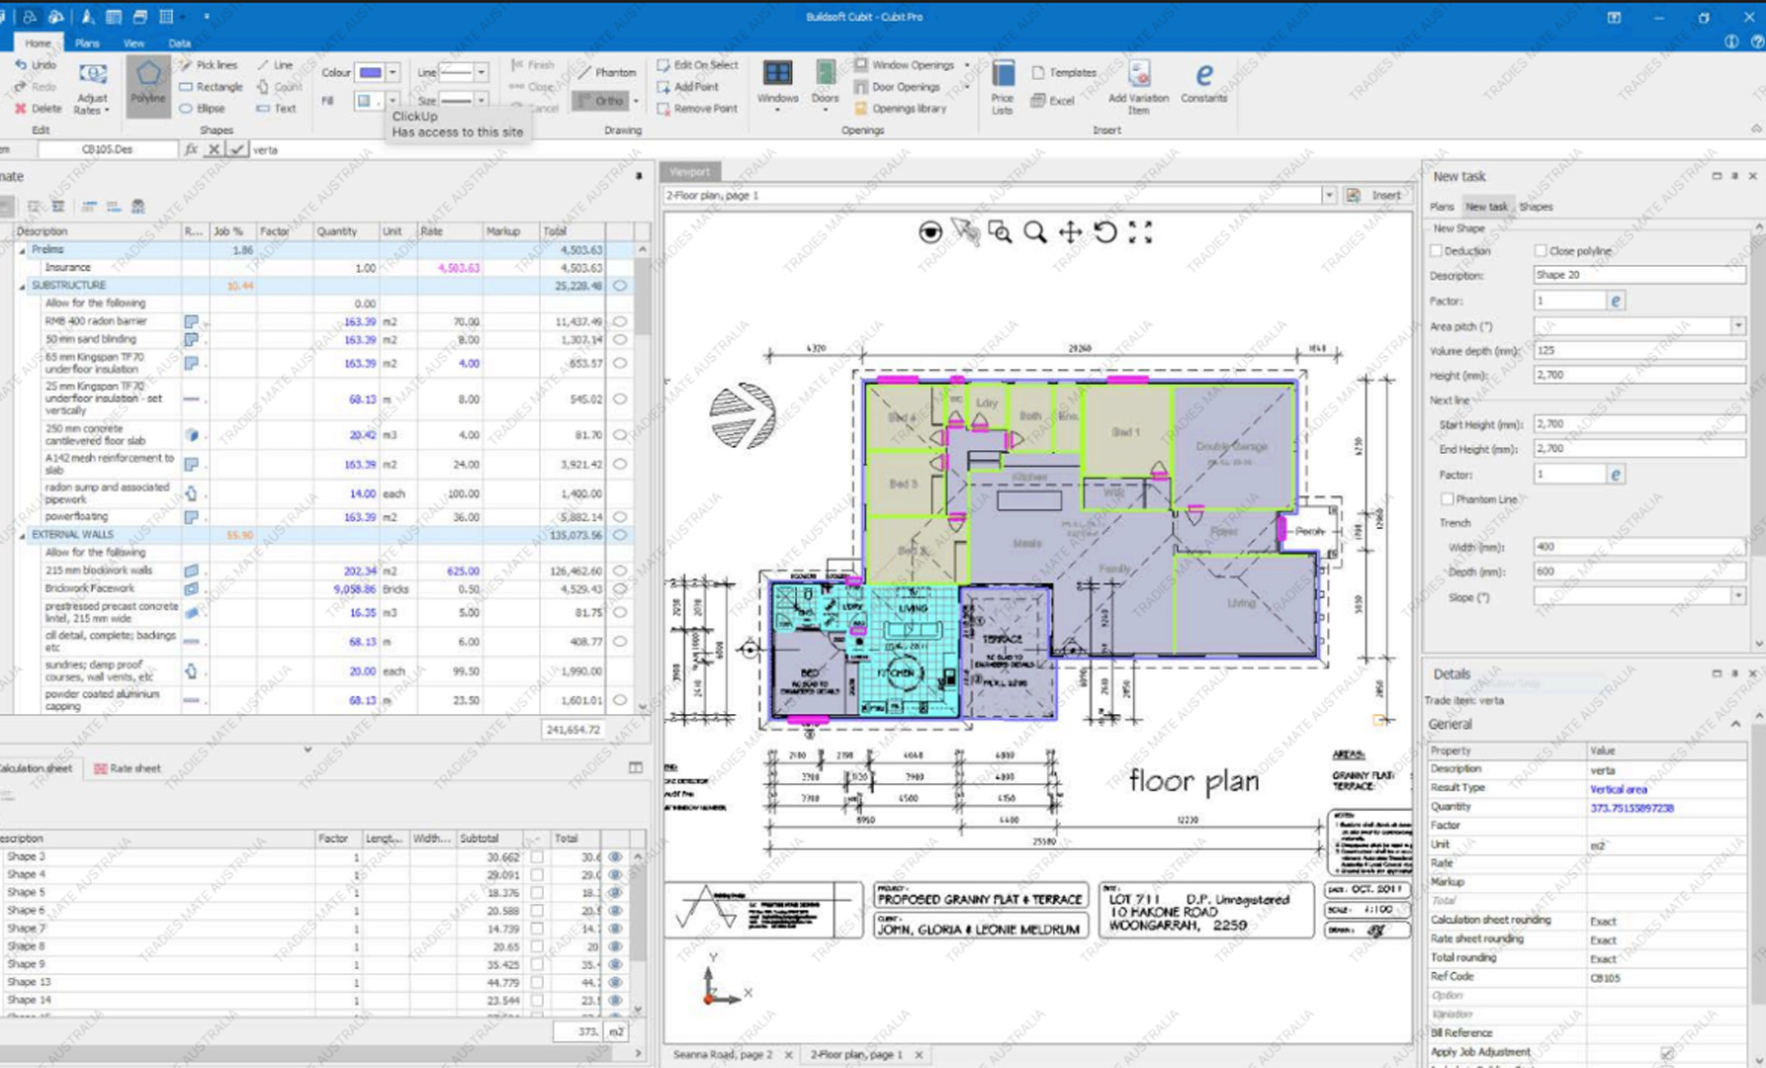Screen dimensions: 1766x1068
Task: Click the blue Colour swatch
Action: click(x=370, y=73)
